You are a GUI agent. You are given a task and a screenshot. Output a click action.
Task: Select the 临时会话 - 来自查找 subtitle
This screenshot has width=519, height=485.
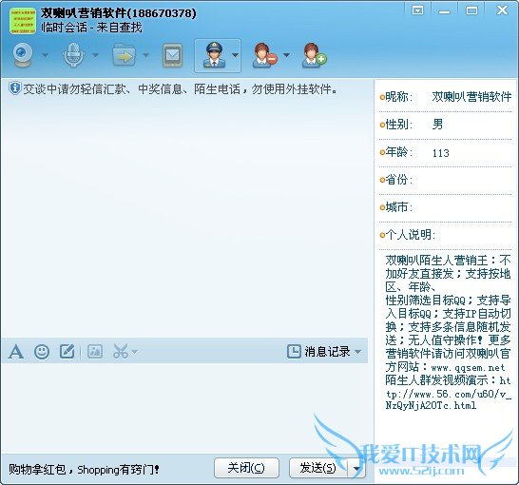91,28
